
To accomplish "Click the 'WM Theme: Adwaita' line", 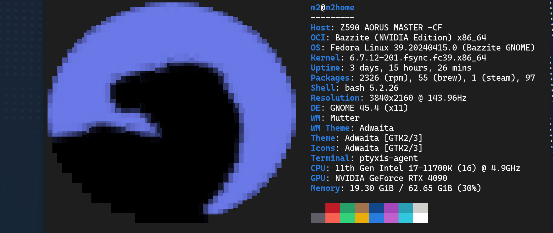I will point(352,128).
